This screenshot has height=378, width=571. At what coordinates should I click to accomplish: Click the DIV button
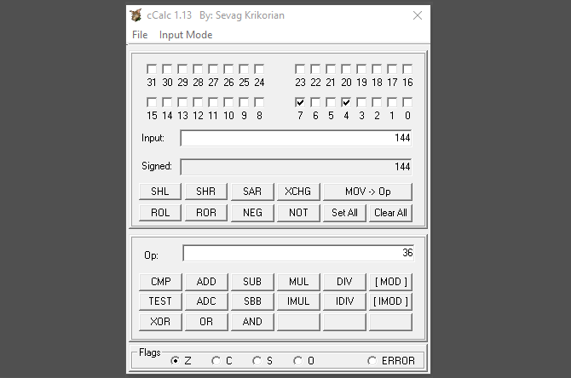coord(344,282)
